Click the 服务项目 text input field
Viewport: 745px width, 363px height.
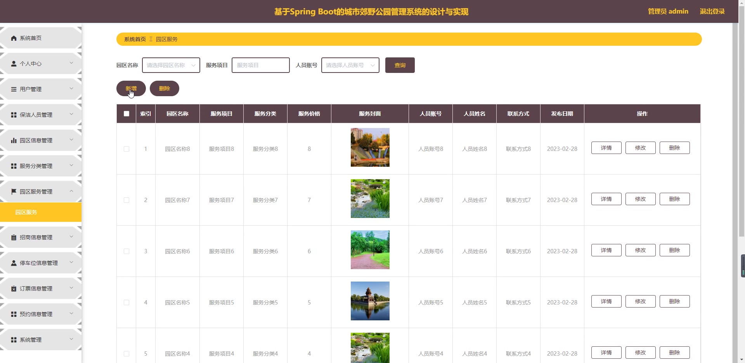click(260, 65)
